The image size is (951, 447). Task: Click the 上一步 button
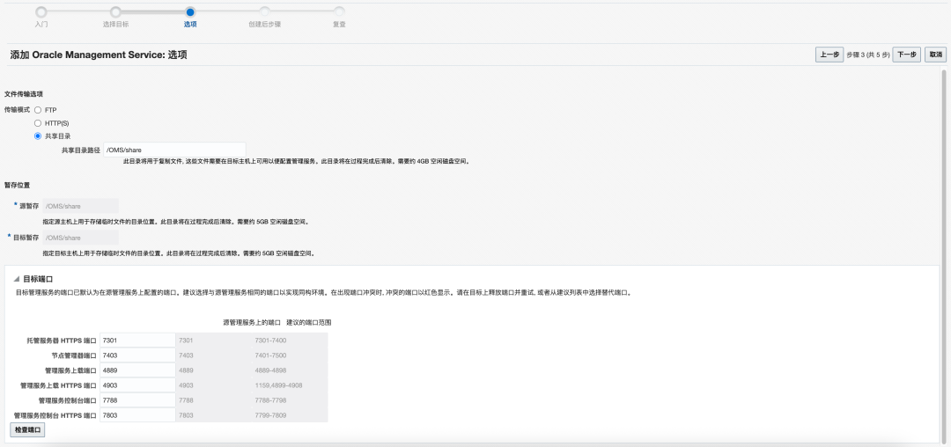829,55
